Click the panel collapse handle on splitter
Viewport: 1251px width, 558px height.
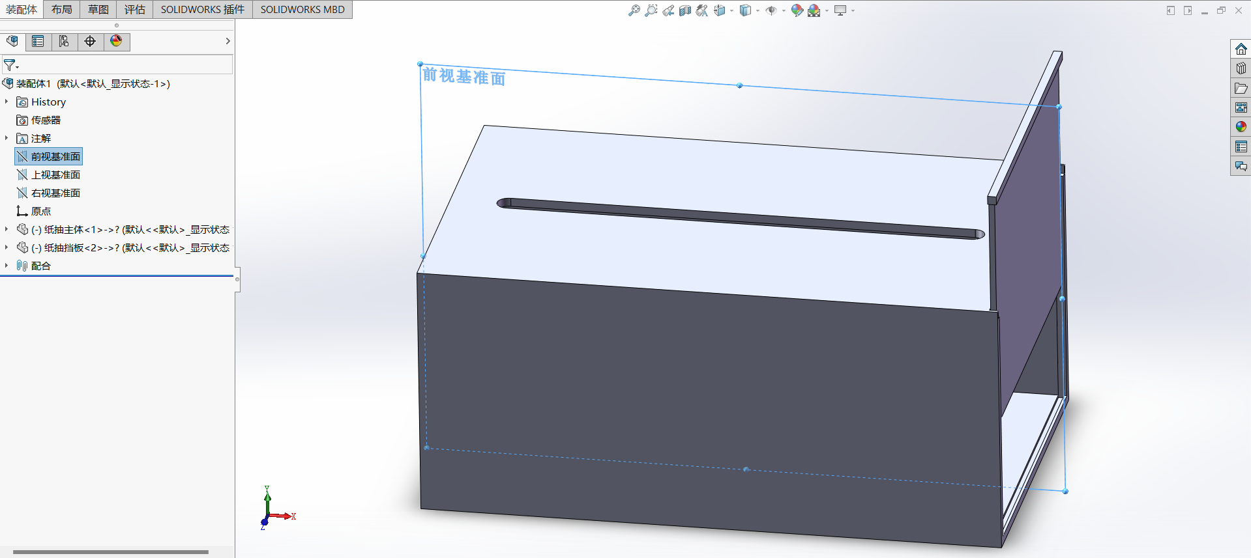(x=237, y=279)
